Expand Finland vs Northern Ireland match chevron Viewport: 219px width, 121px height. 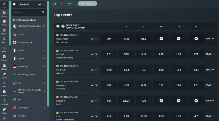[x=96, y=54]
